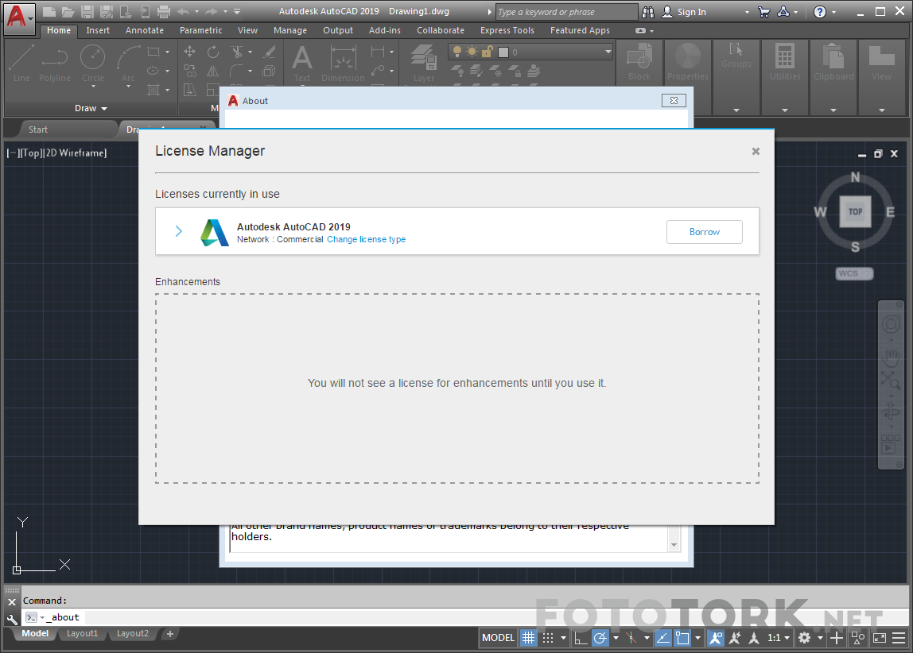
Task: Click the Open file folder icon
Action: [x=68, y=11]
